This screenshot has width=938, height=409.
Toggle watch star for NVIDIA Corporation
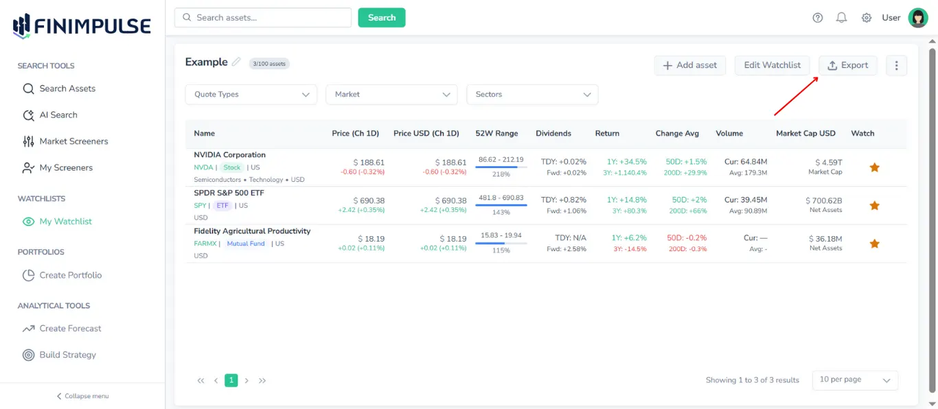(874, 167)
